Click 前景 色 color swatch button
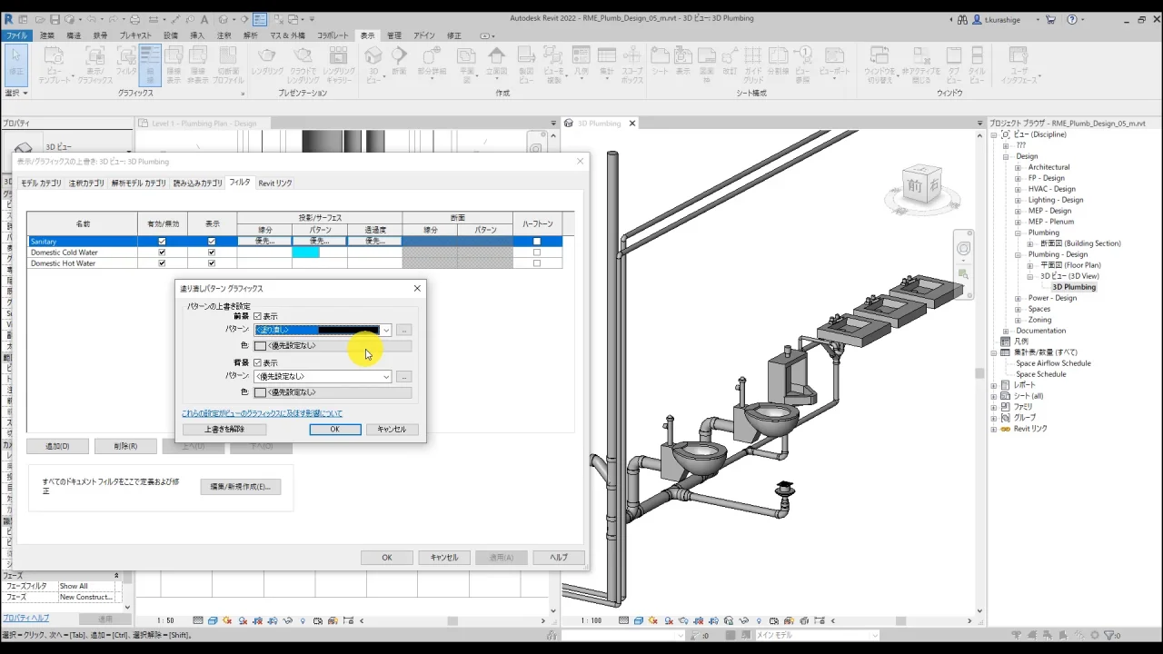 (333, 345)
